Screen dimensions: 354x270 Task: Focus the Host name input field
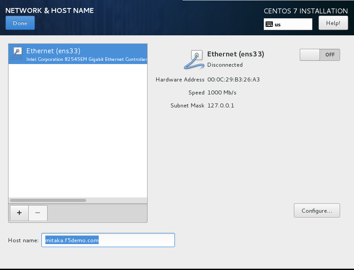[x=108, y=240]
